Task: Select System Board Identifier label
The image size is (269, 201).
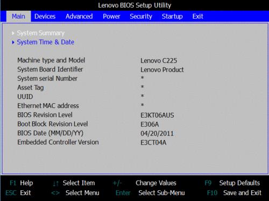Action: pyautogui.click(x=50, y=69)
